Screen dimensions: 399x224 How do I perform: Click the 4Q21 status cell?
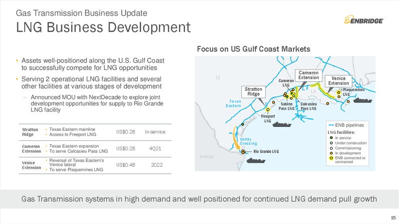[x=155, y=148]
